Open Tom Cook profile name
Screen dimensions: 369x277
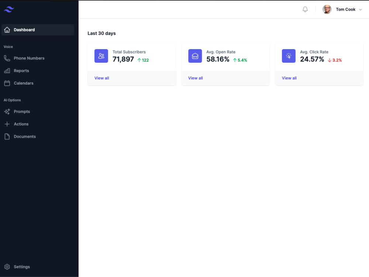click(x=345, y=10)
